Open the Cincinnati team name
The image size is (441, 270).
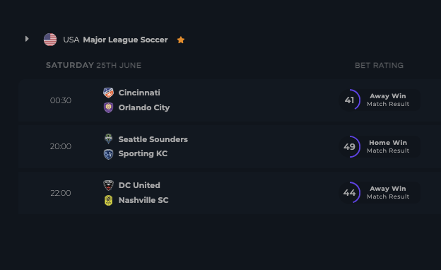139,93
